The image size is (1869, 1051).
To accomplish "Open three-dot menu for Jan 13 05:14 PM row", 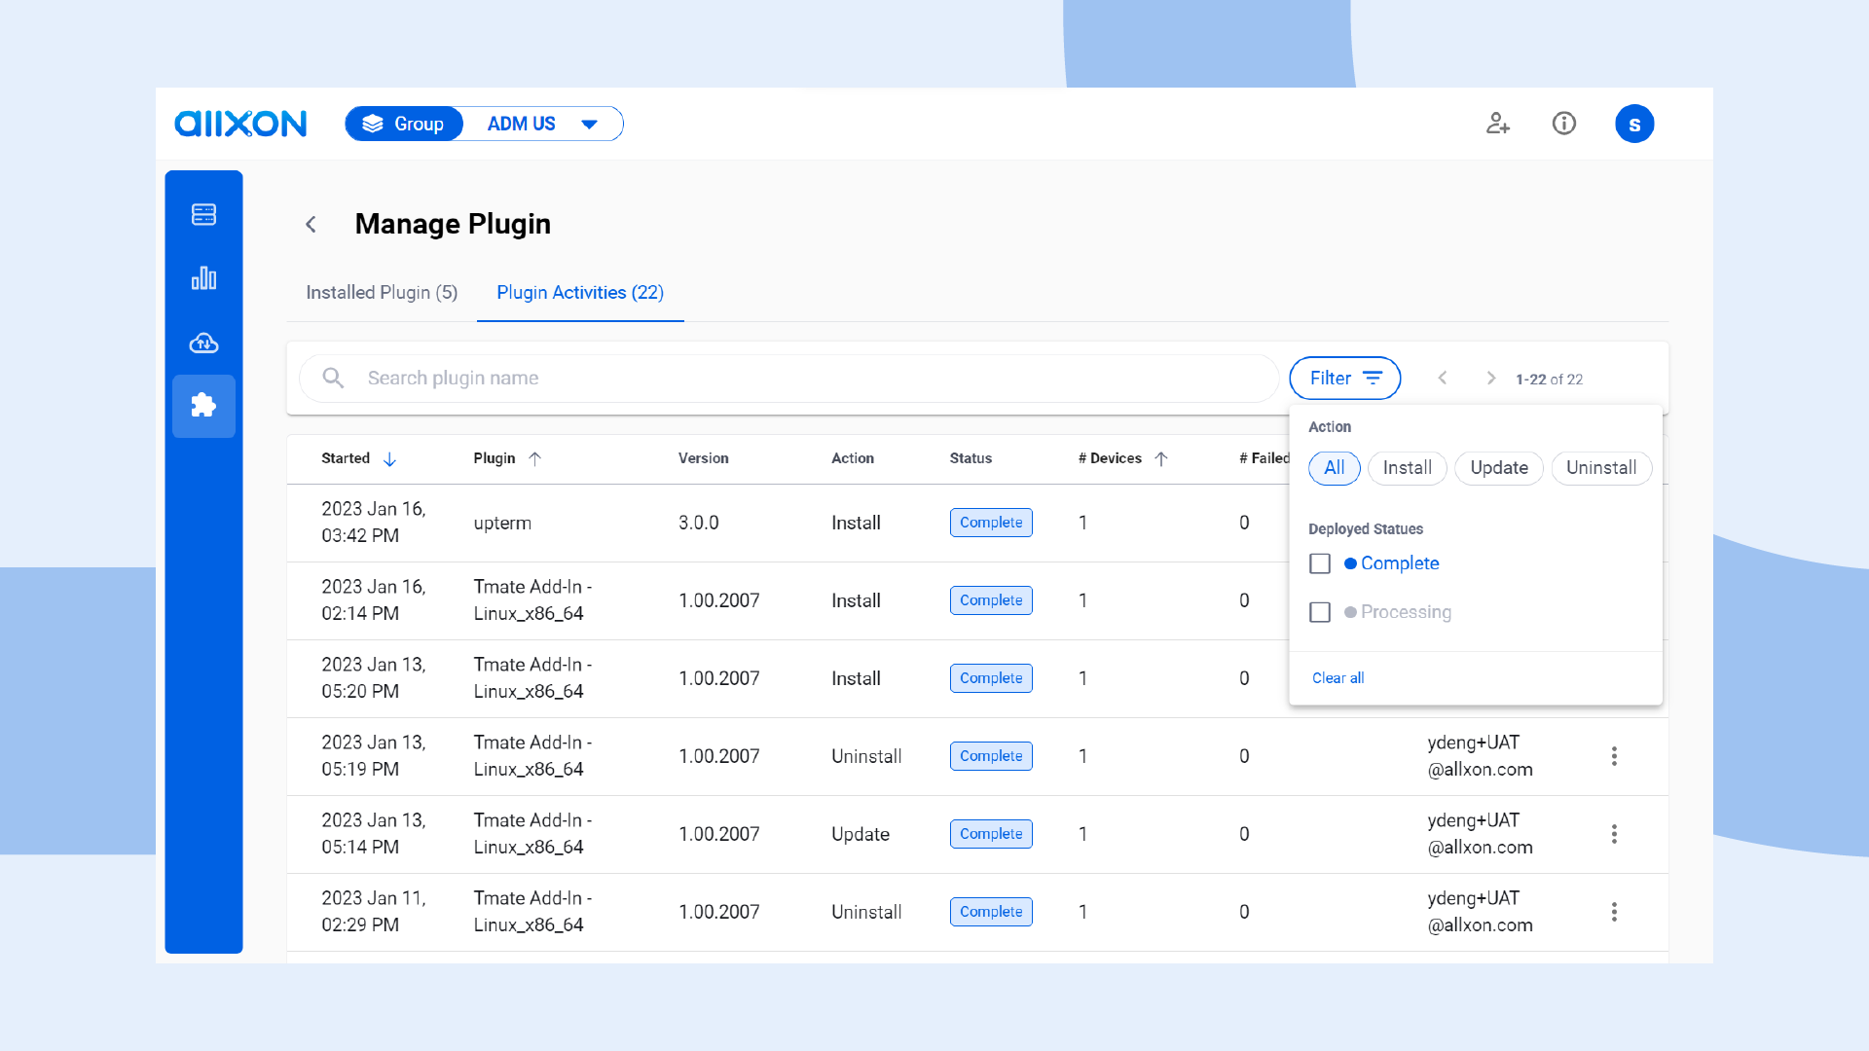I will coord(1613,834).
